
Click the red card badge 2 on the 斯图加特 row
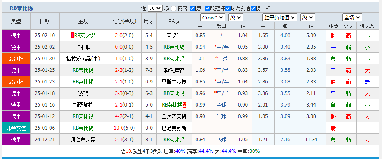click(185, 105)
